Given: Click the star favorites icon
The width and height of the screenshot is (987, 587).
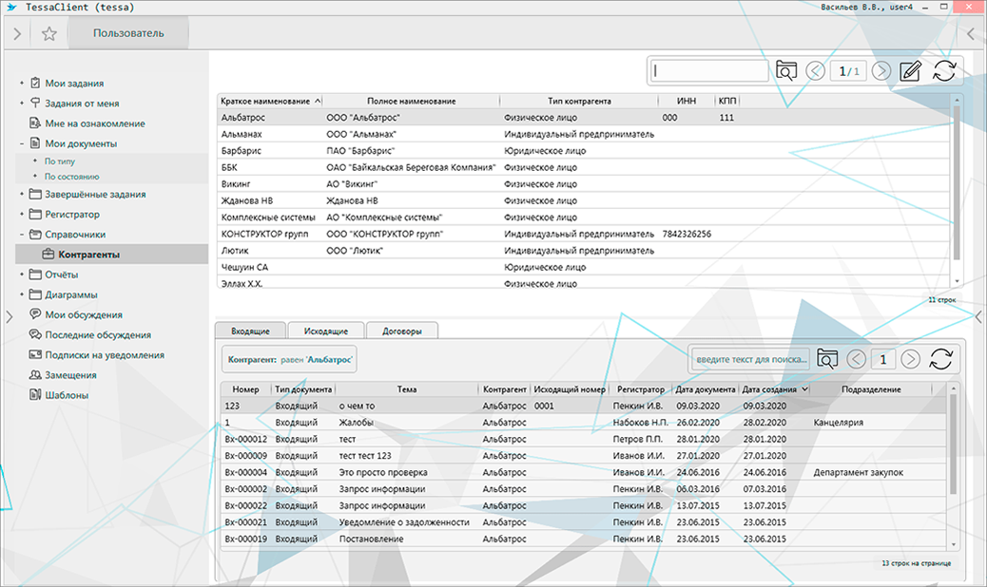Looking at the screenshot, I should point(49,34).
